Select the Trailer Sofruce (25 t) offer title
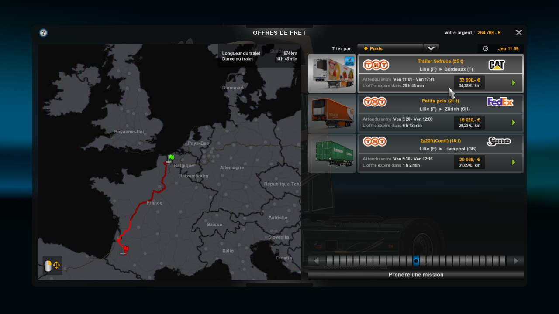The width and height of the screenshot is (559, 314). (x=440, y=61)
